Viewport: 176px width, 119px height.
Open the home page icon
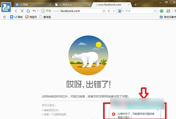click(x=28, y=11)
